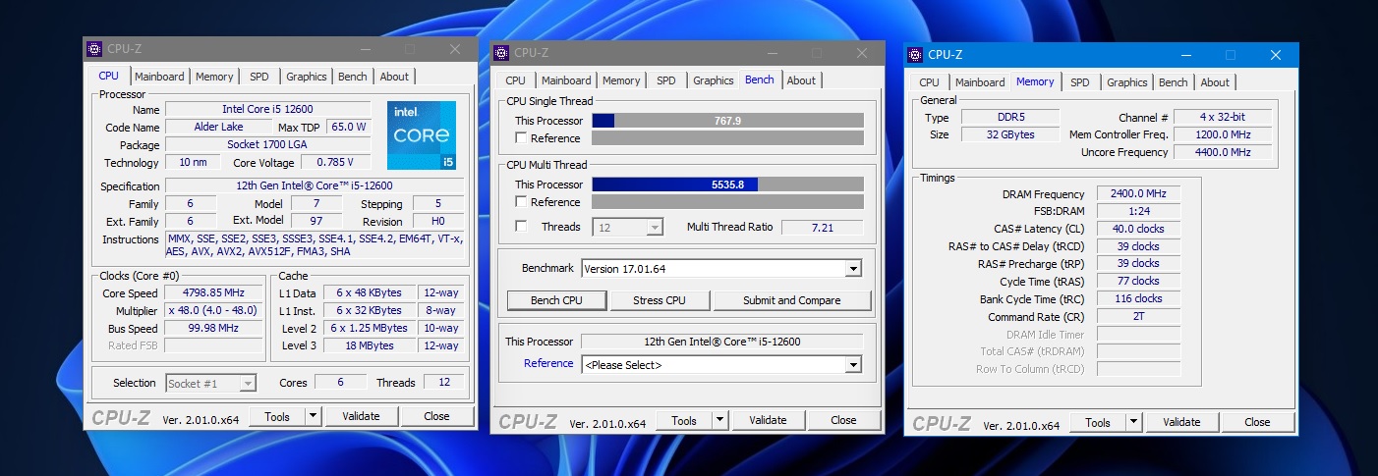Expand Tools dropdown arrow in Bench window
Image resolution: width=1378 pixels, height=476 pixels.
[719, 420]
